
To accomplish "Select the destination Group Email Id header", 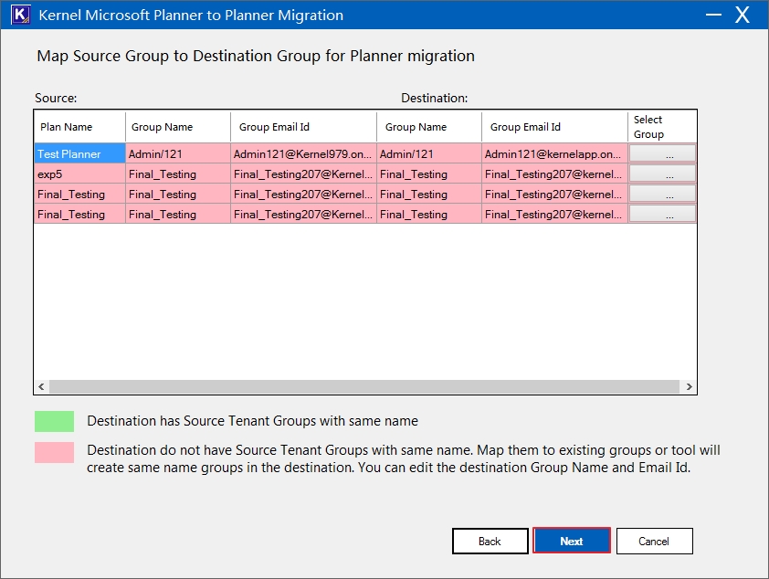I will pos(554,127).
